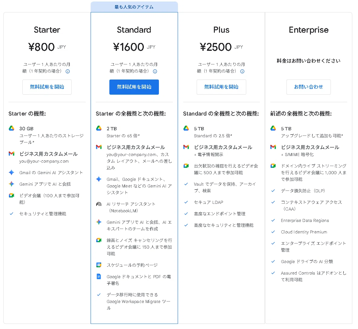Click the ¥800 Starter price
Image resolution: width=358 pixels, height=329 pixels.
point(42,47)
